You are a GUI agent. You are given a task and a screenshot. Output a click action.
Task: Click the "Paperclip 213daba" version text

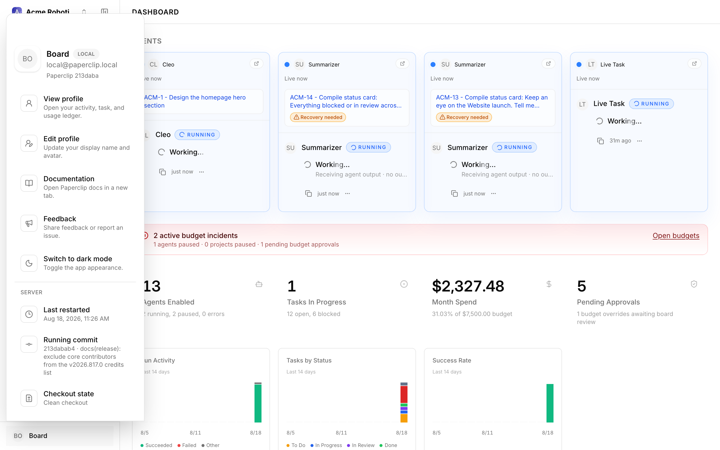[x=72, y=75]
